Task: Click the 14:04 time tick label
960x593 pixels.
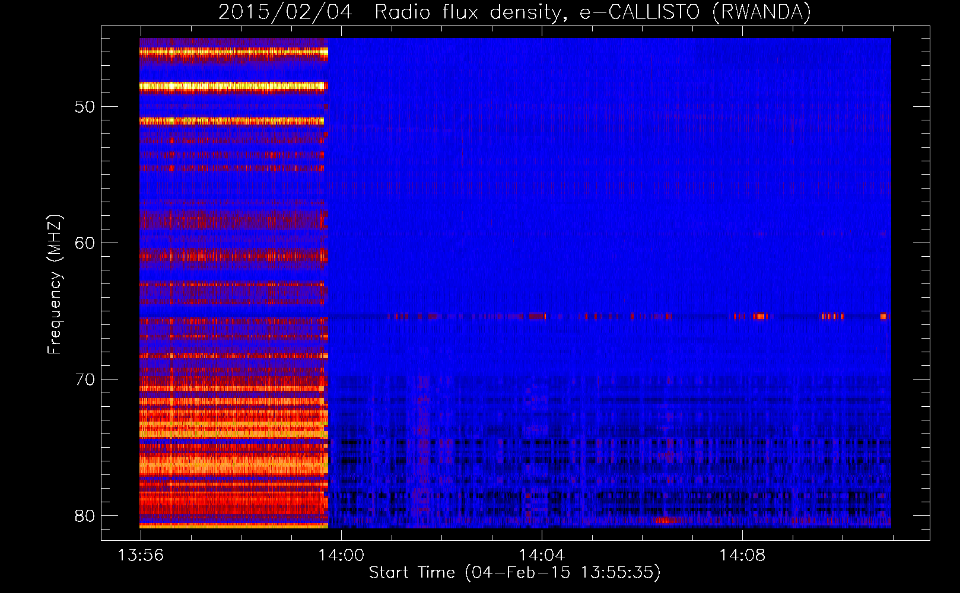Action: [542, 556]
